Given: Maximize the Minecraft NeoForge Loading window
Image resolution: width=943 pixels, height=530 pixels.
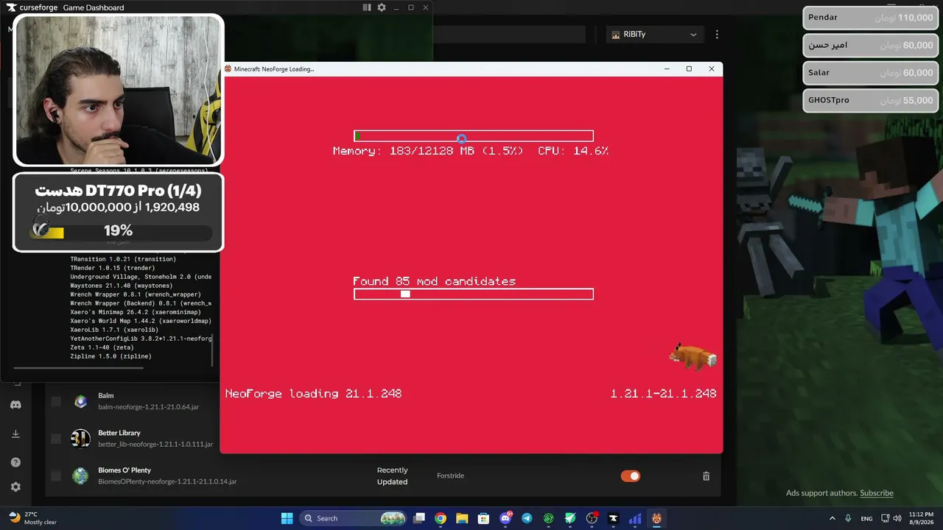Looking at the screenshot, I should 689,69.
